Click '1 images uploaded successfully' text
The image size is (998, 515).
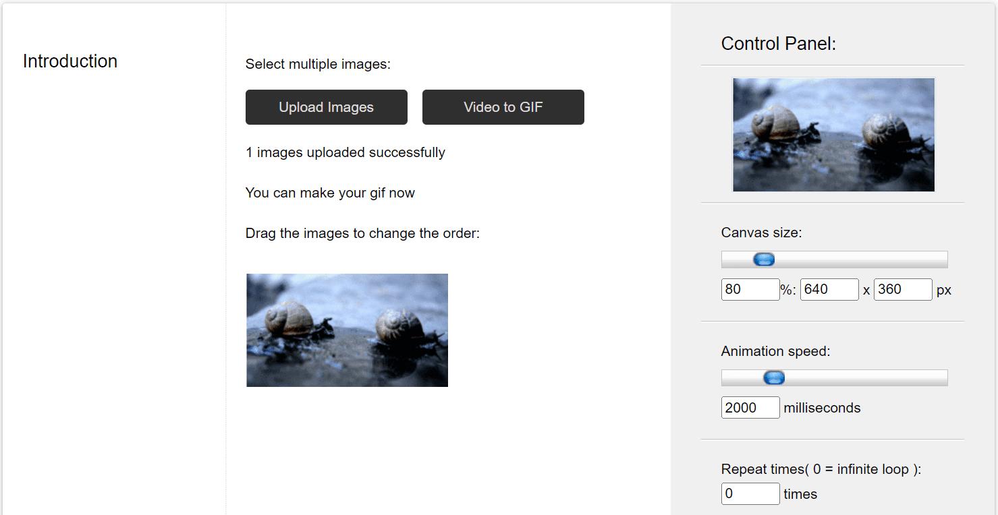tap(345, 152)
